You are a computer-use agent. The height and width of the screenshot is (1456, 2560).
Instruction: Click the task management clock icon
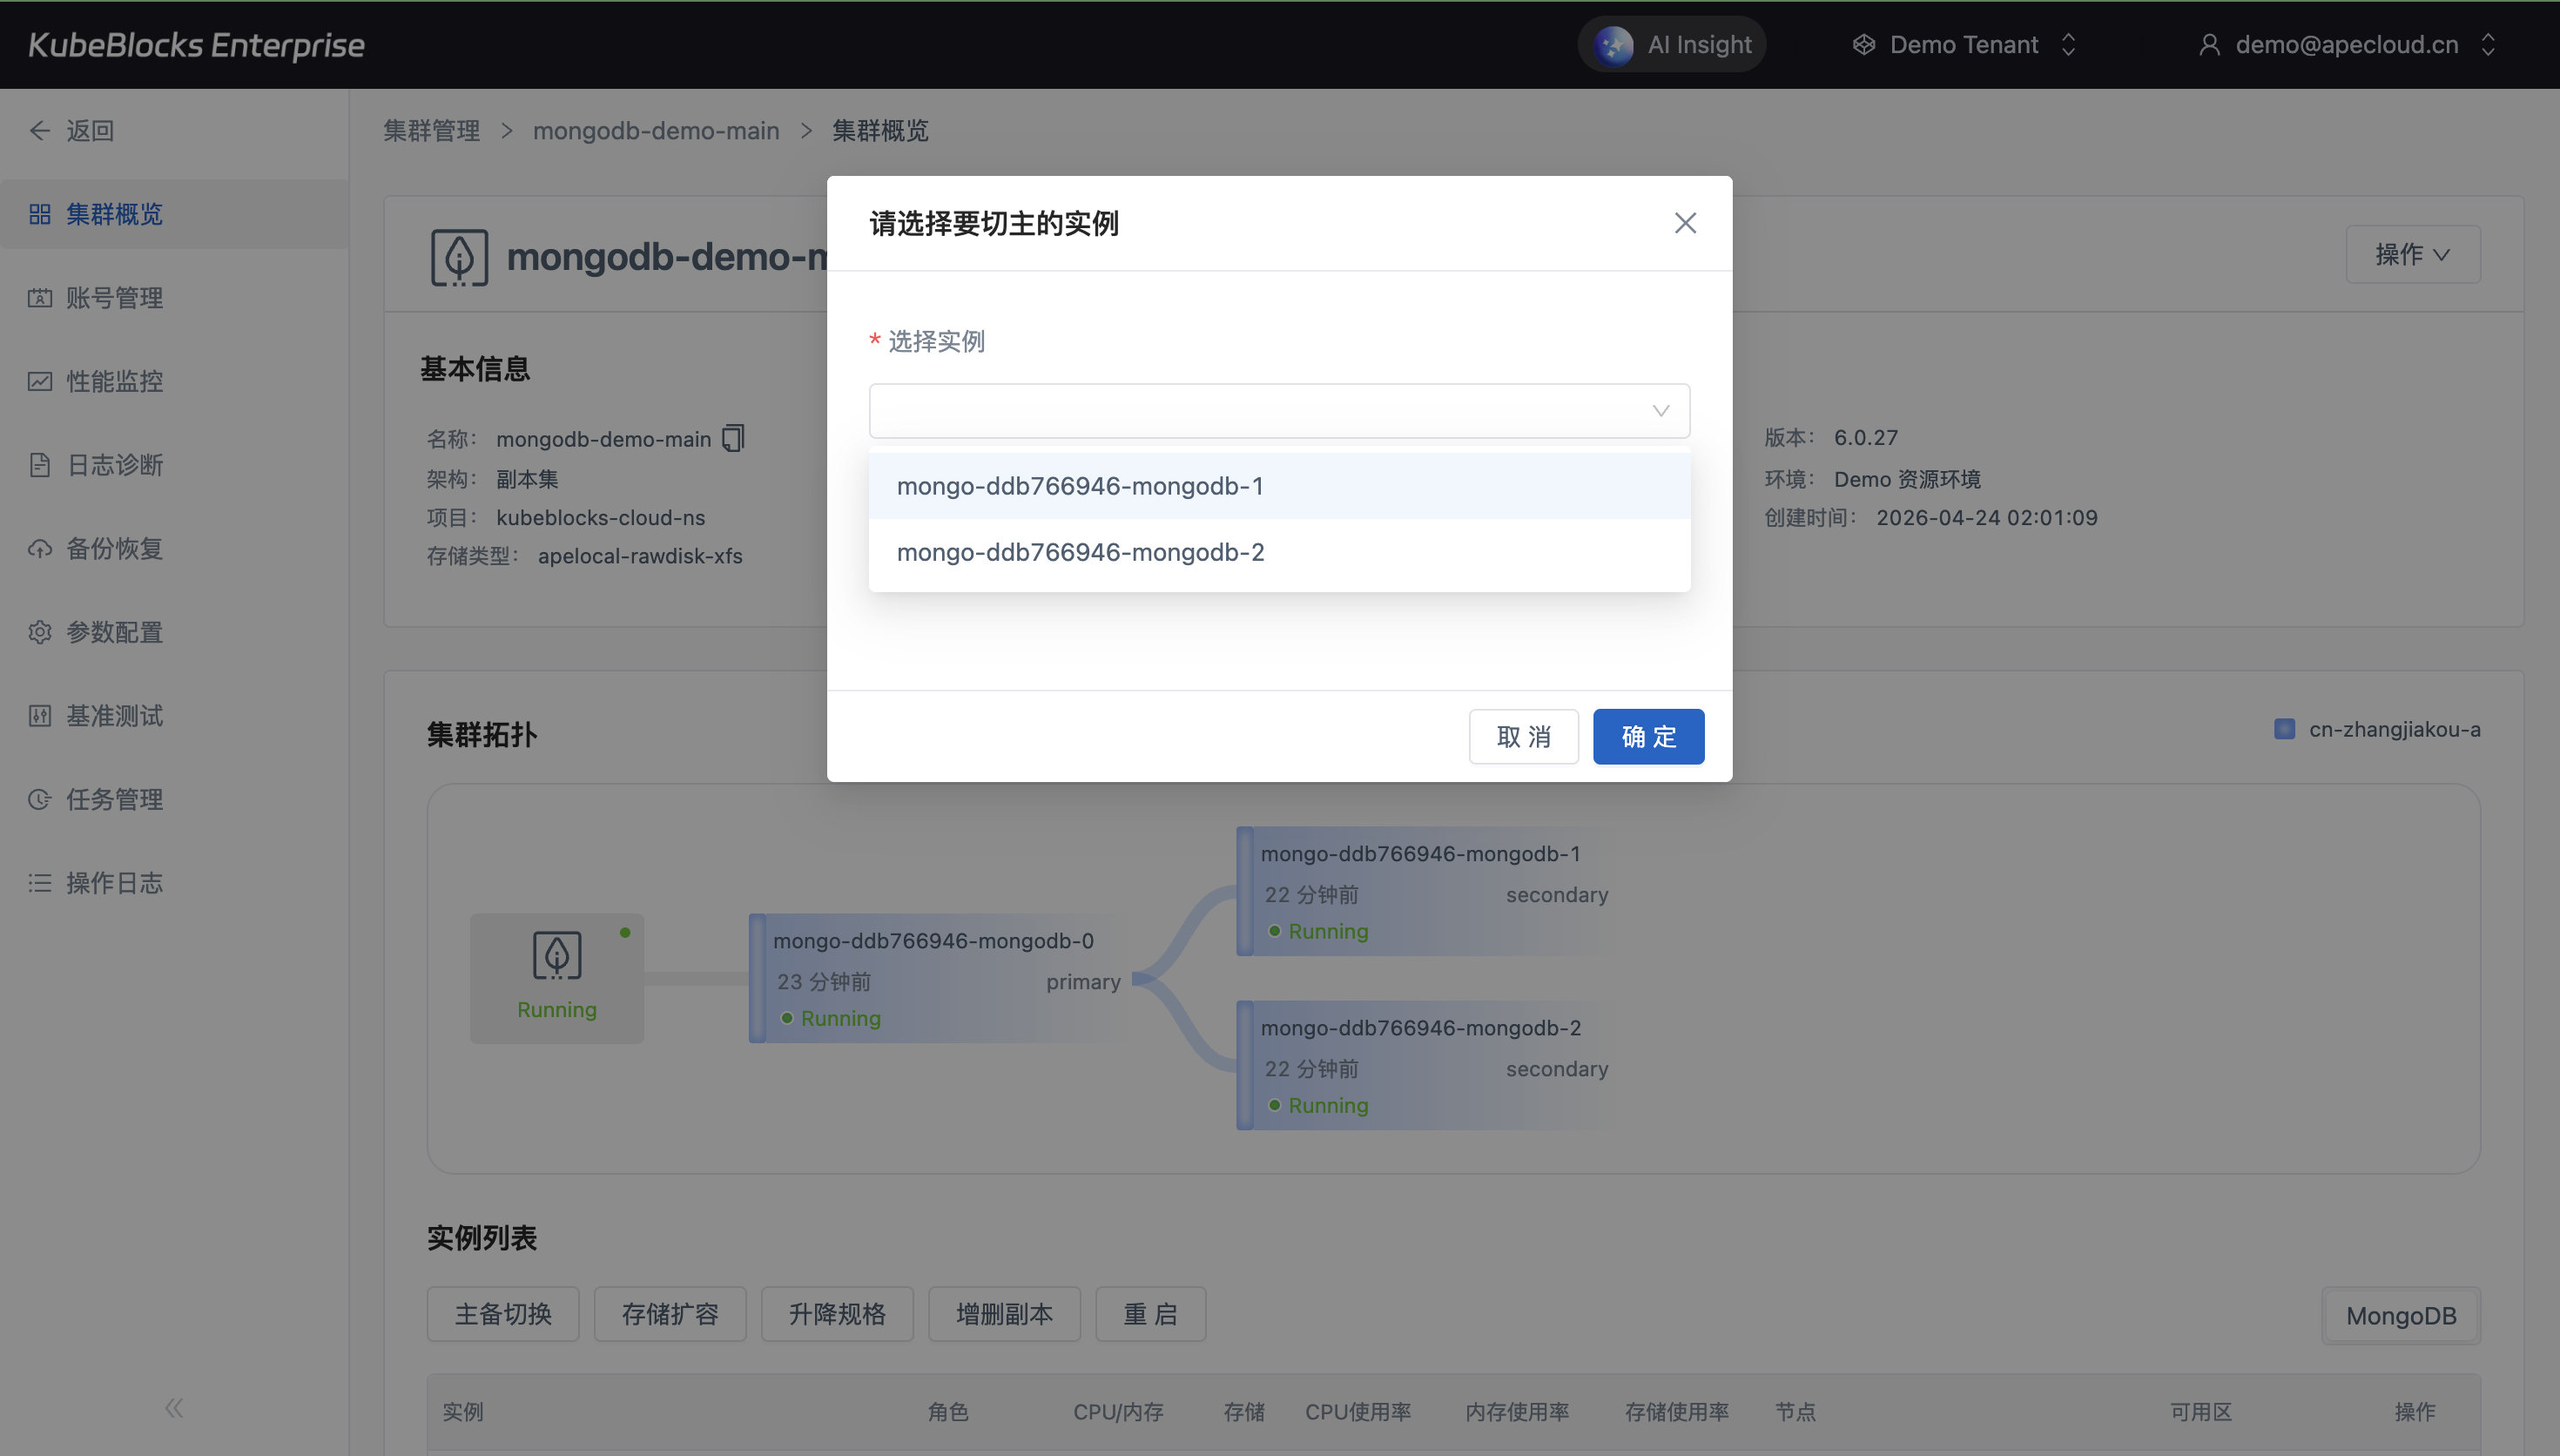(40, 799)
